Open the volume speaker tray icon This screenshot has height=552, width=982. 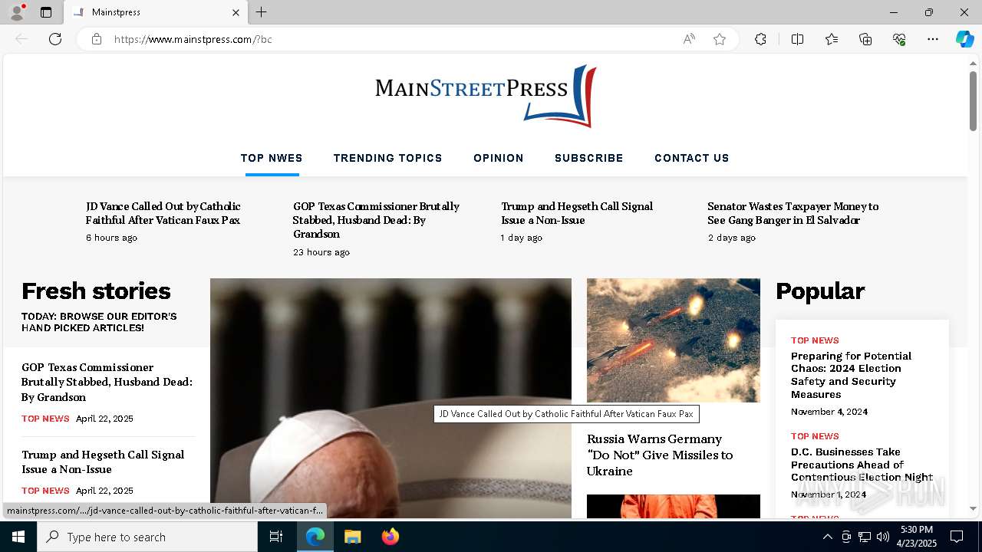[x=883, y=537]
